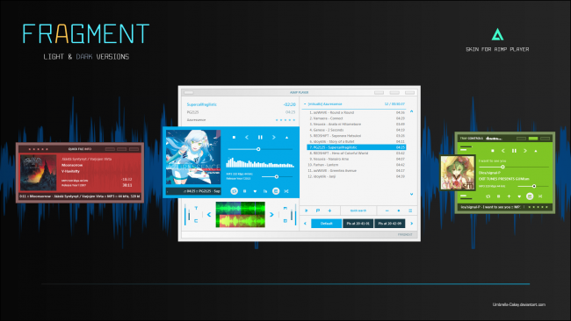Toggle shuffle in green tray player
Screen dimensions: 571x321
[x=540, y=196]
